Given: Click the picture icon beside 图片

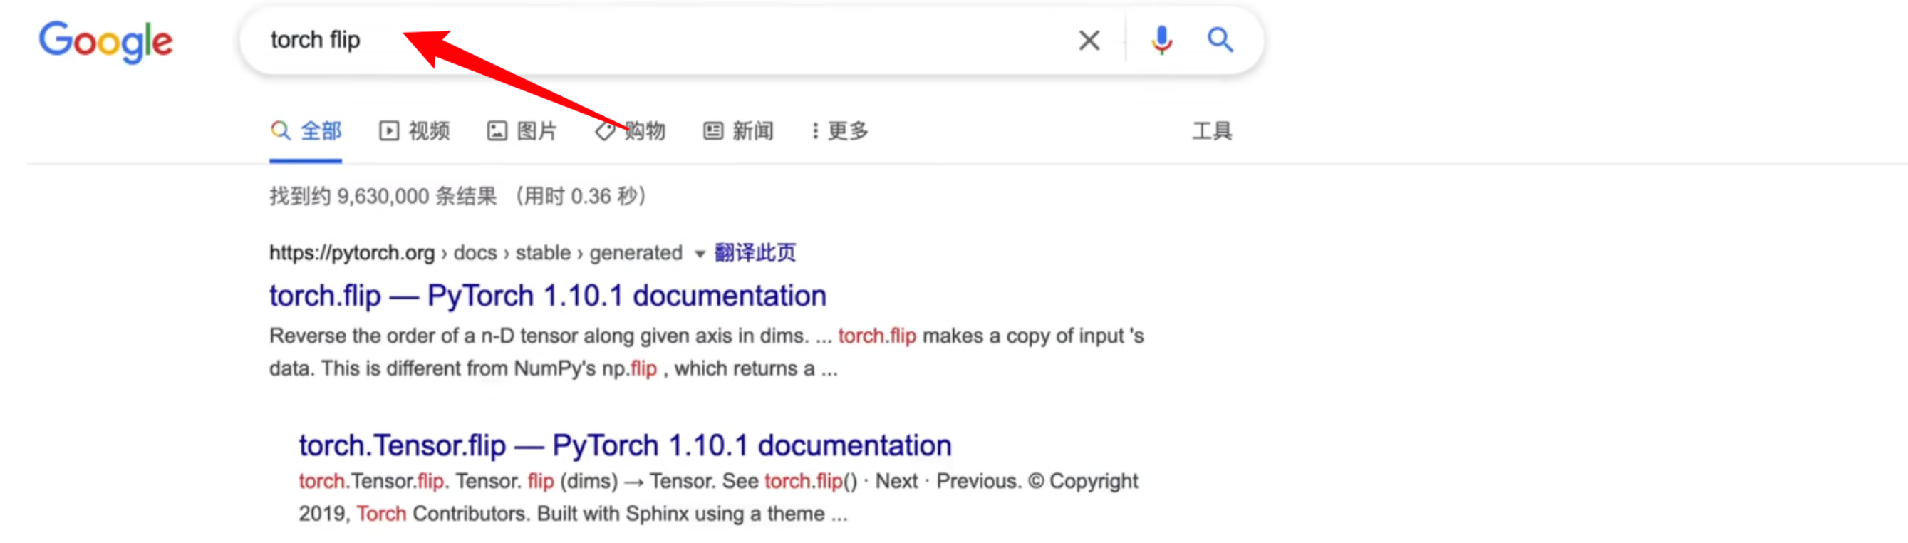Looking at the screenshot, I should pyautogui.click(x=497, y=131).
